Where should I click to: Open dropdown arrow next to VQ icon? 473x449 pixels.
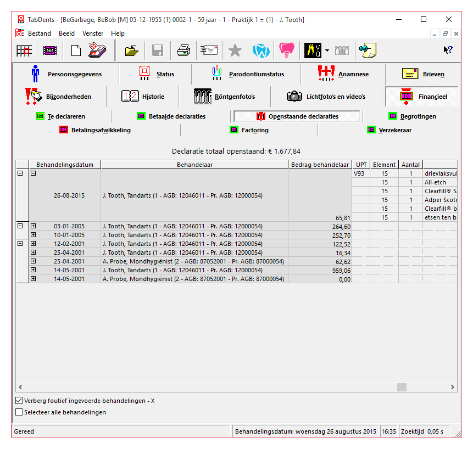(327, 50)
